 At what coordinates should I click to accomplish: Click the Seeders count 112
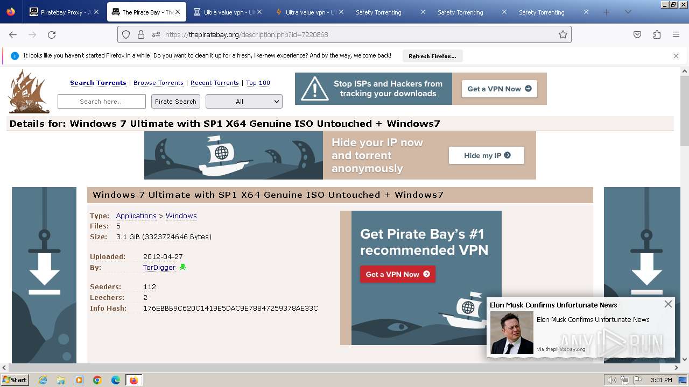pyautogui.click(x=150, y=286)
